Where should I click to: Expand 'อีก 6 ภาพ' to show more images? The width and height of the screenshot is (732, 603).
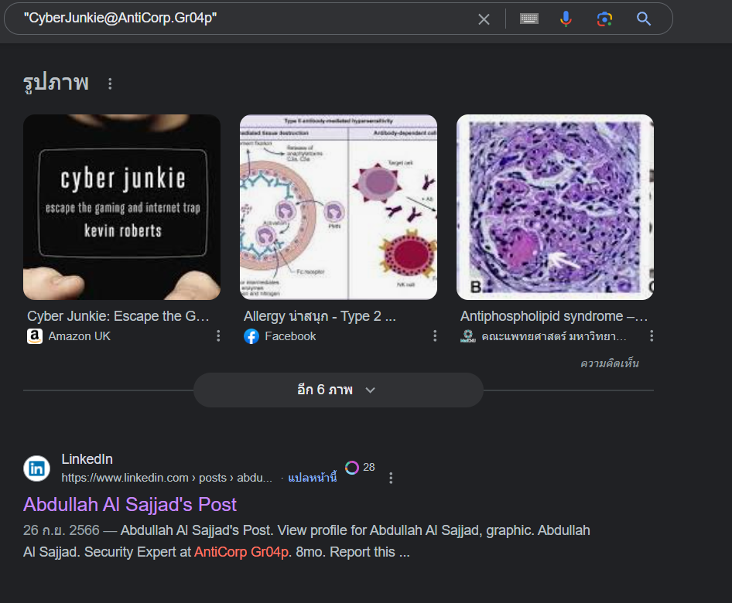(338, 390)
